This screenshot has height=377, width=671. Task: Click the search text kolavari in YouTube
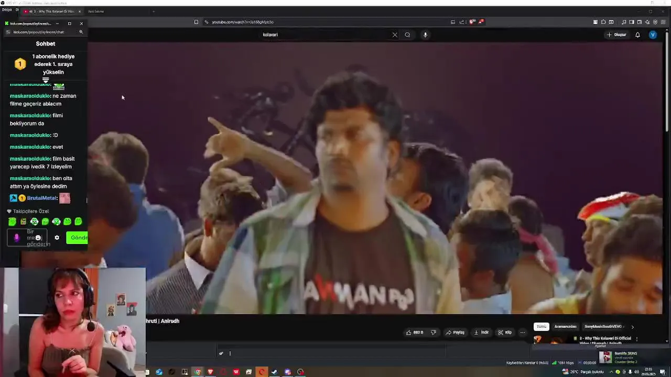270,35
